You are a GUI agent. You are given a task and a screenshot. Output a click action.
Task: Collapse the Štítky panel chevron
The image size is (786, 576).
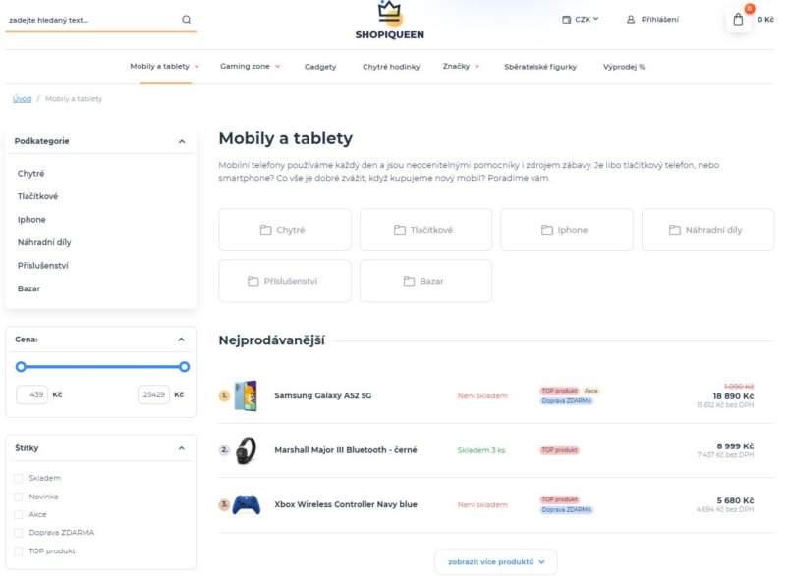[181, 448]
